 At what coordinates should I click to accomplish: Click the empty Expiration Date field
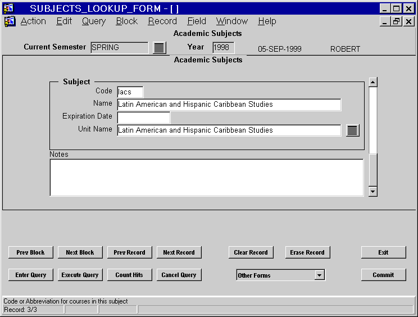click(x=144, y=117)
